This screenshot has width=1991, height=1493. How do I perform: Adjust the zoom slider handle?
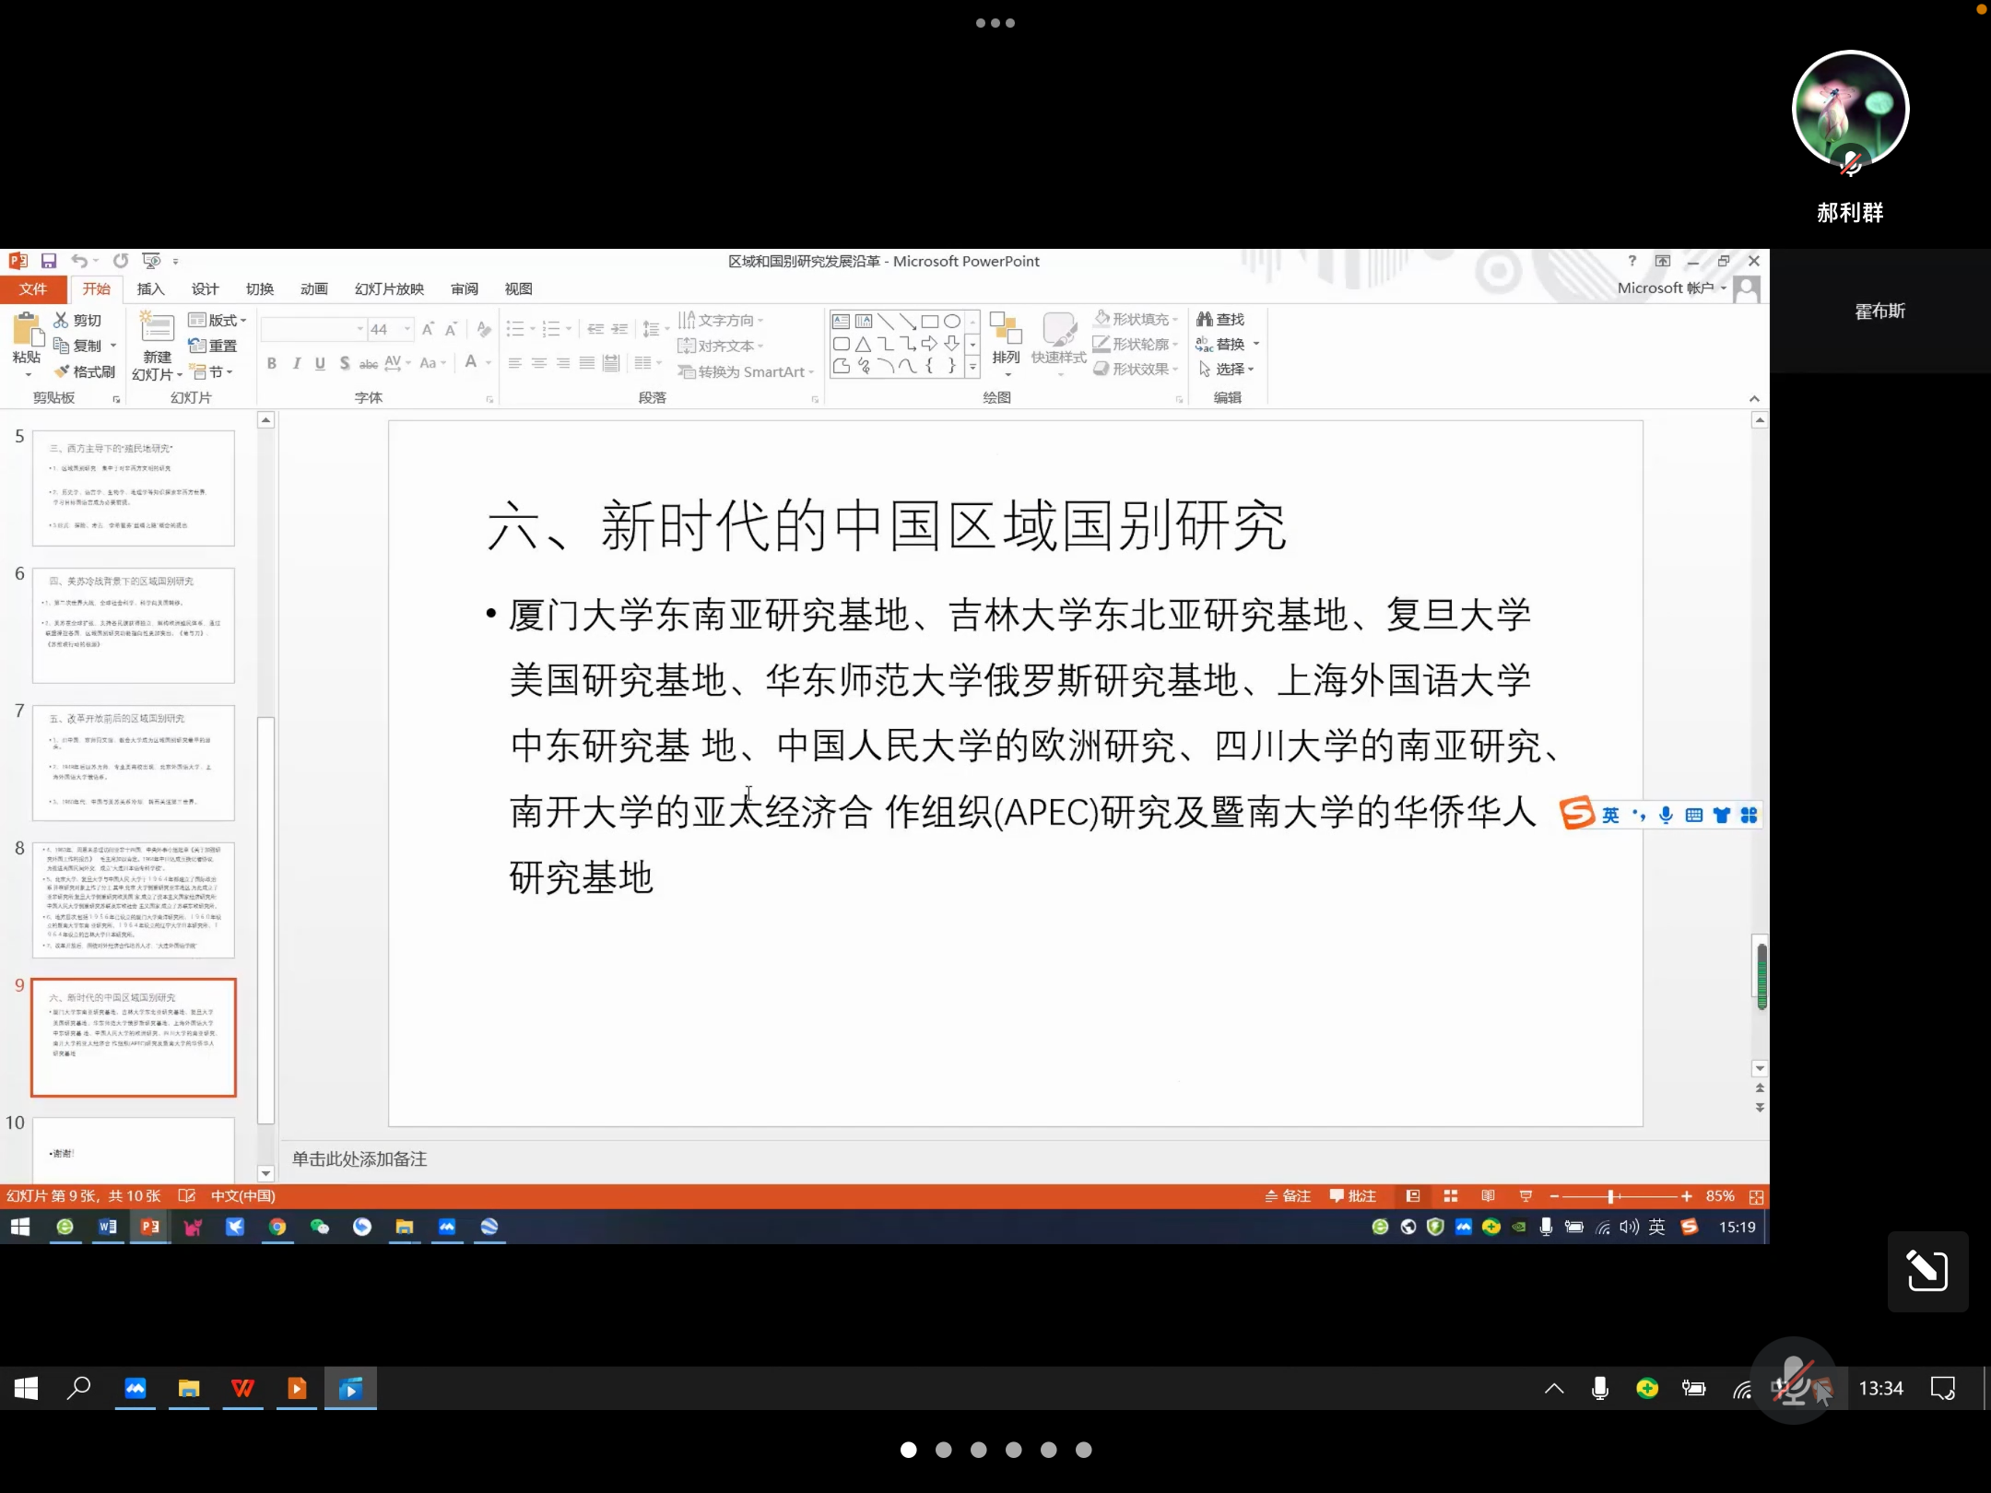click(x=1610, y=1196)
